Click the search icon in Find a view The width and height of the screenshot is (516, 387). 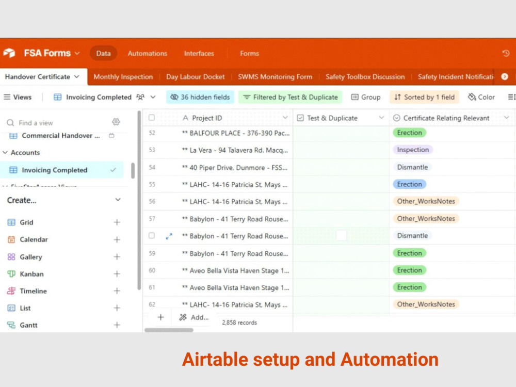(10, 123)
